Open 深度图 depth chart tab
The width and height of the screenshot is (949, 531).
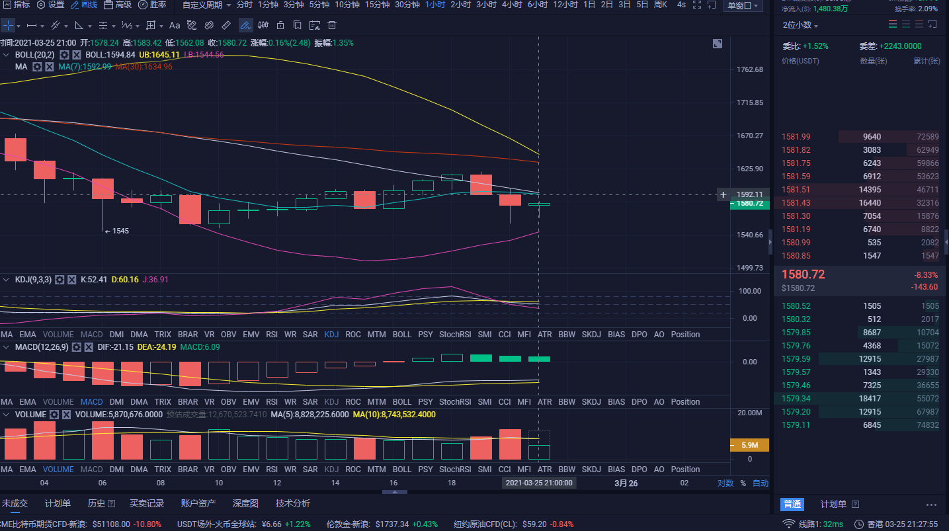coord(245,503)
